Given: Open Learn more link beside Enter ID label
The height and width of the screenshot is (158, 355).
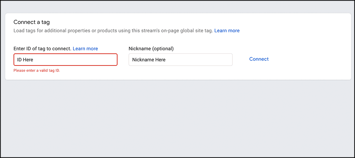Looking at the screenshot, I should click(85, 49).
